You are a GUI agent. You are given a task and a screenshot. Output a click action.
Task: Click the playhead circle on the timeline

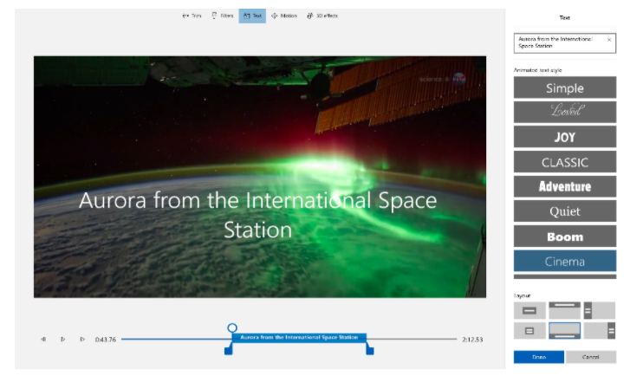coord(232,327)
